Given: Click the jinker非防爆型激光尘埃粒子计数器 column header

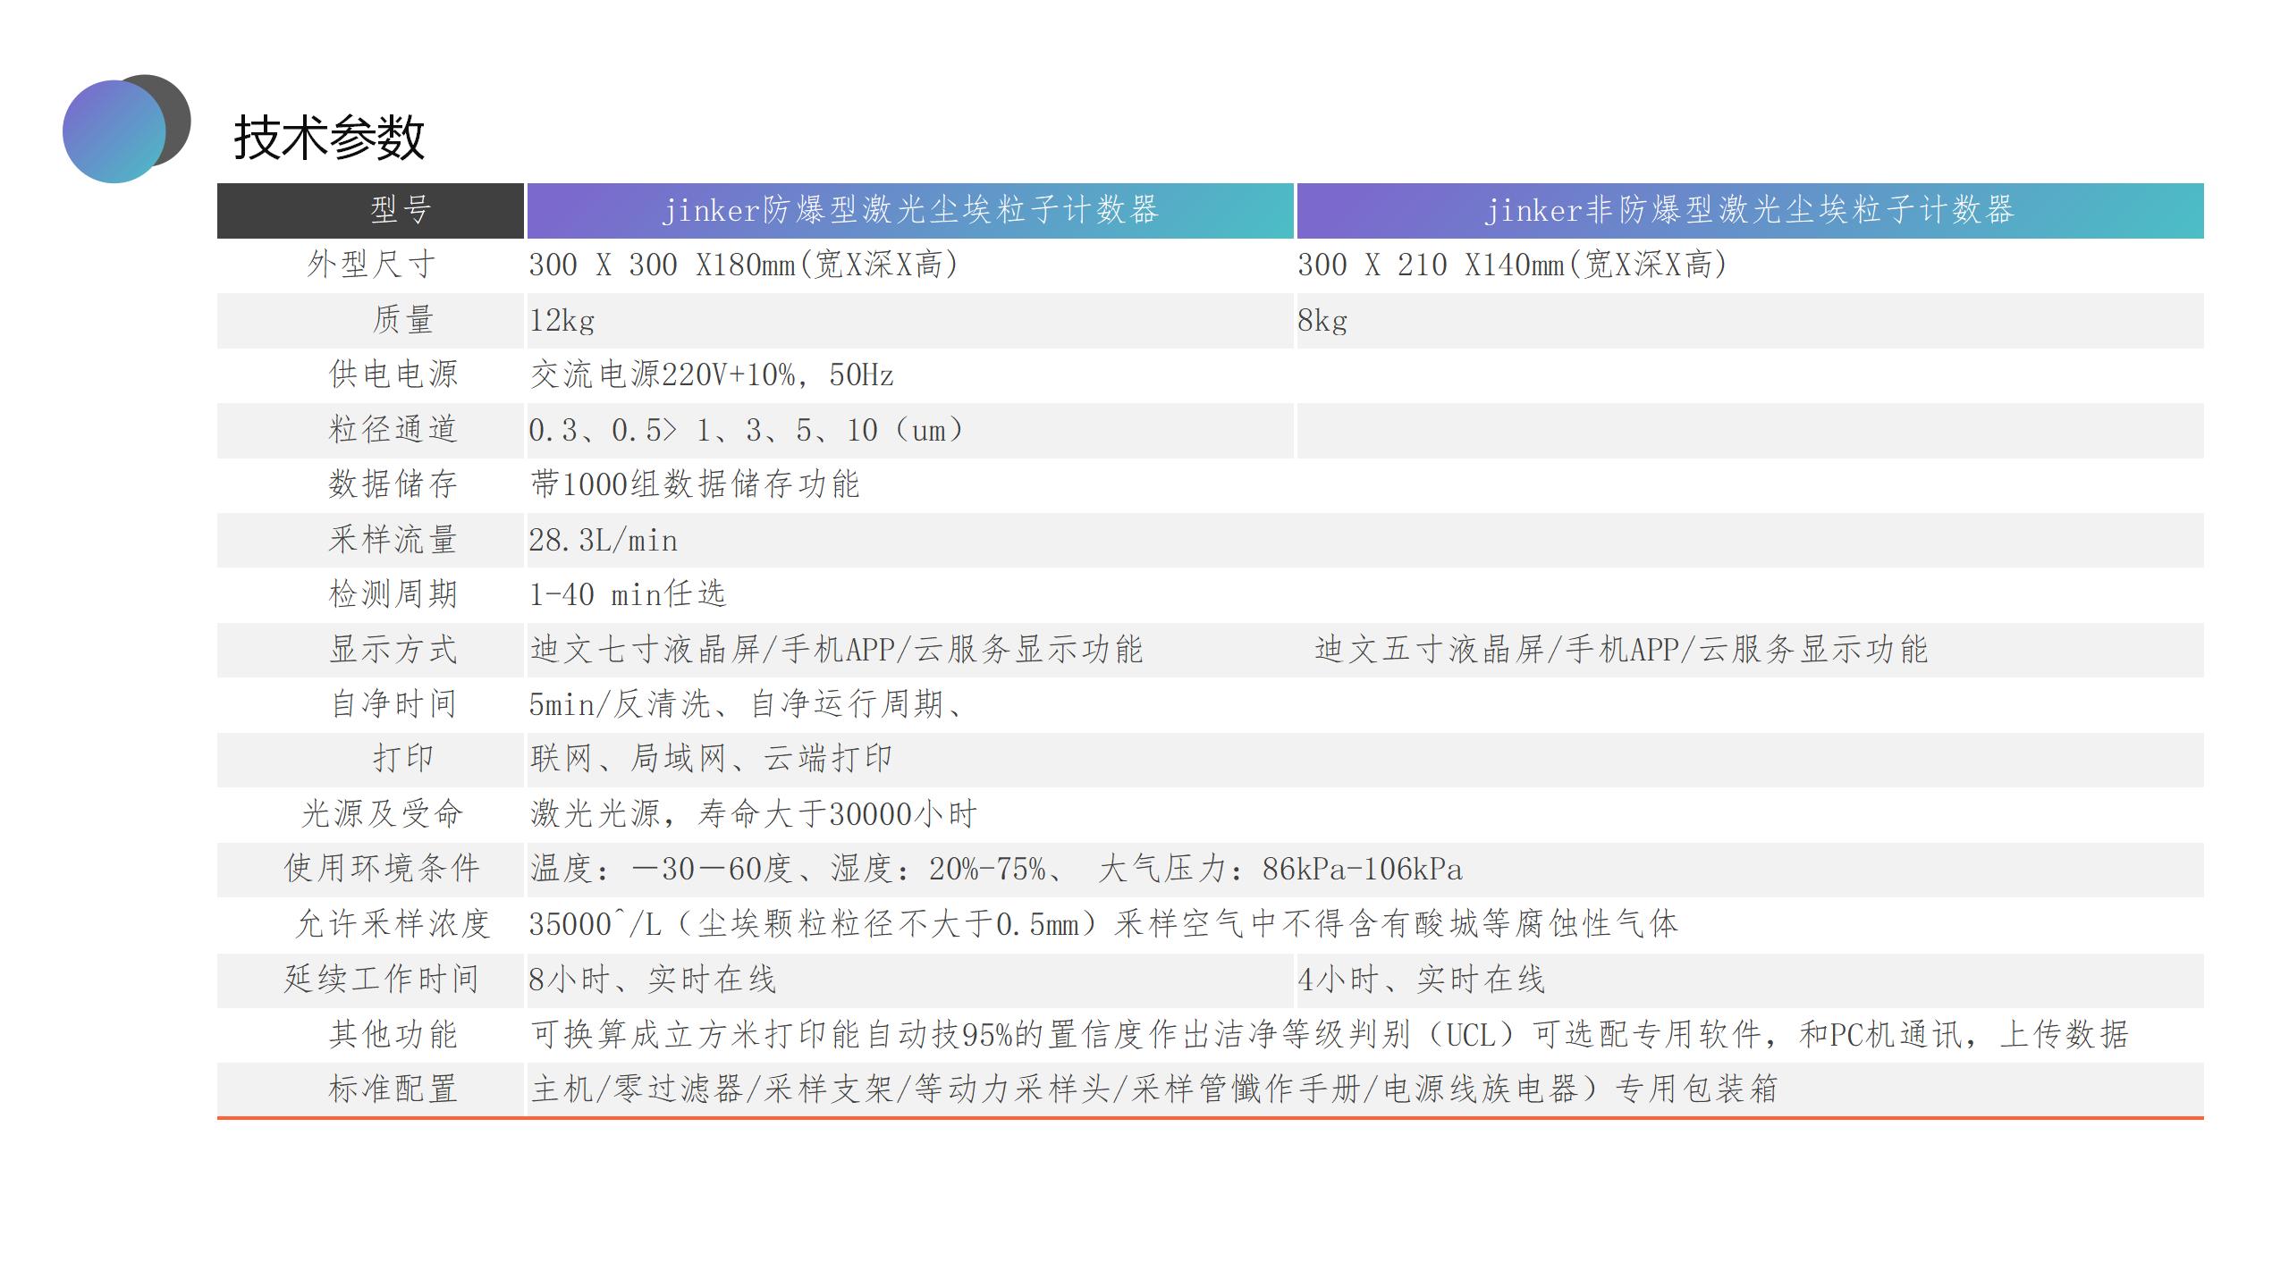Looking at the screenshot, I should coord(1749,211).
